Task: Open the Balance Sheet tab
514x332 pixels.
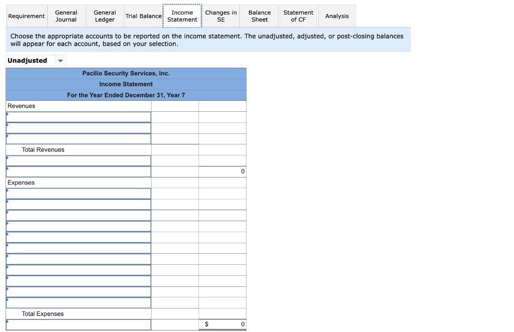Action: pos(259,16)
